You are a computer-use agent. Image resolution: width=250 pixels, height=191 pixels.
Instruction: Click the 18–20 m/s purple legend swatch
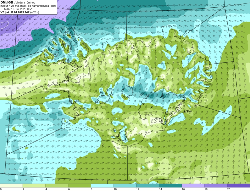tap(216, 185)
